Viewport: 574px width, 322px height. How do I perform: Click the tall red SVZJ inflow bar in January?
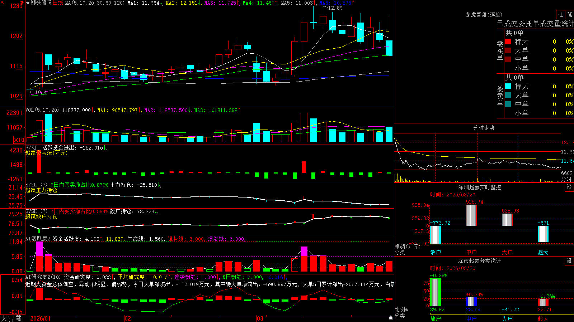39,162
